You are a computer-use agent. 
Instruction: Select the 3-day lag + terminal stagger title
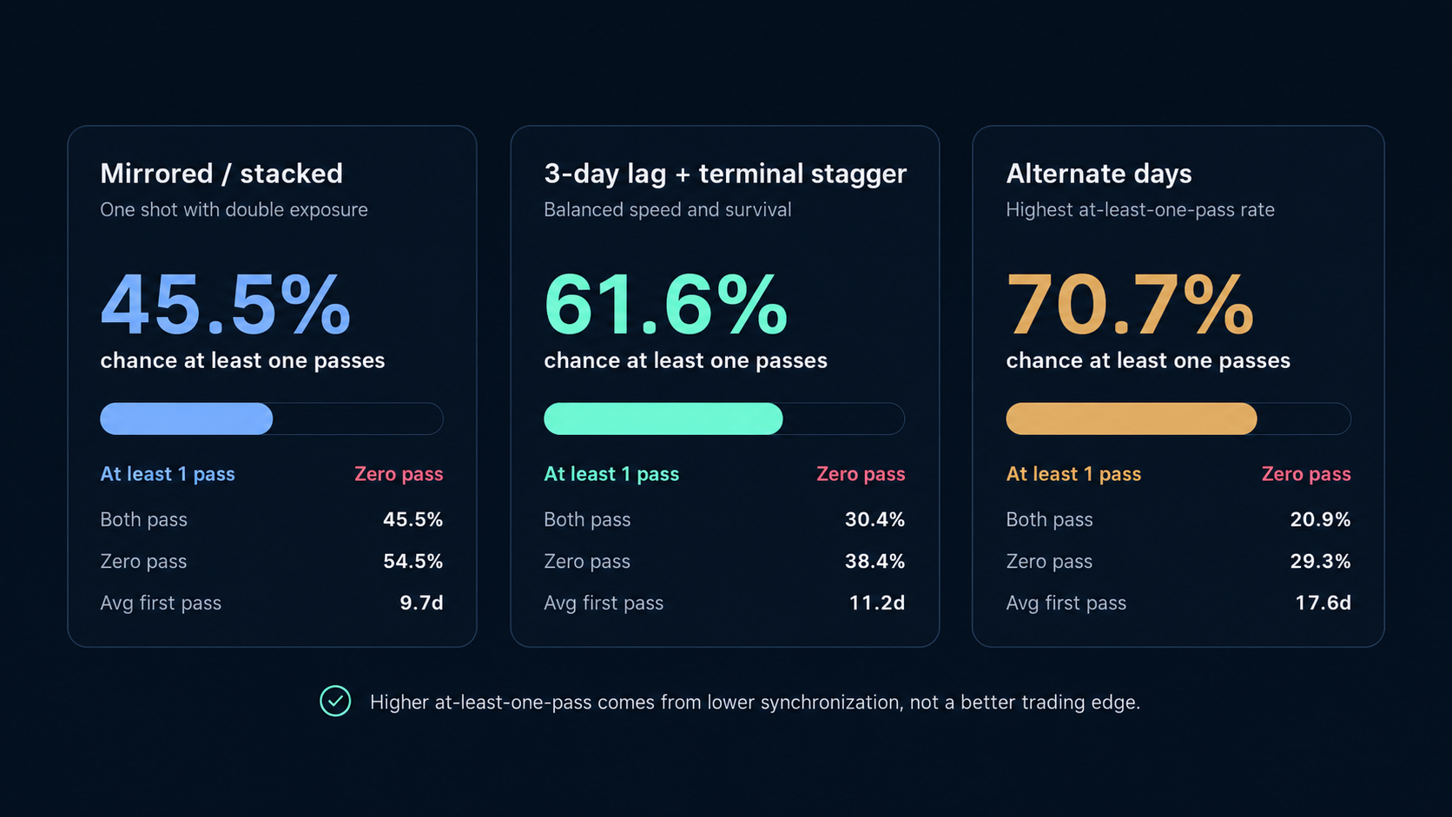point(725,174)
